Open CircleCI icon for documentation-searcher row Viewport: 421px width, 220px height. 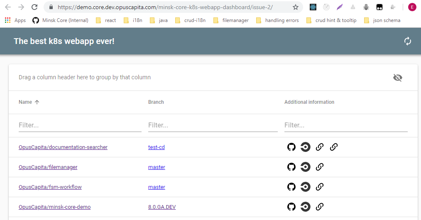coord(305,147)
